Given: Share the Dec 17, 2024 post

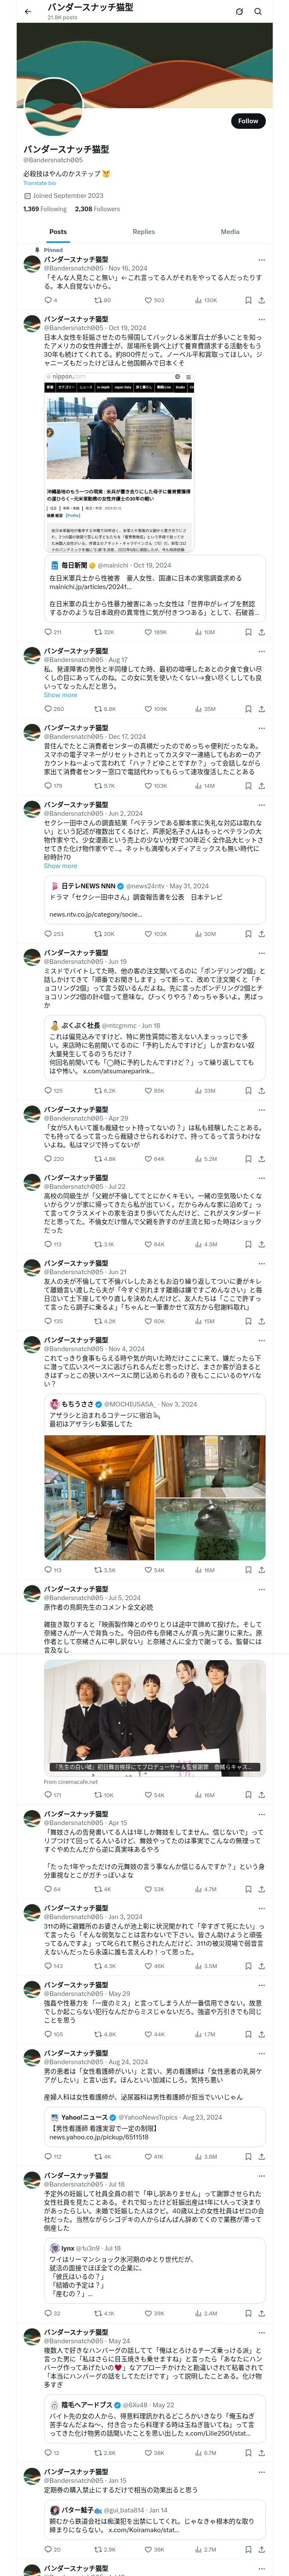Looking at the screenshot, I should [262, 786].
